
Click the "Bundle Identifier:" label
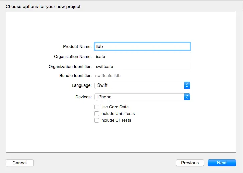tap(75, 76)
